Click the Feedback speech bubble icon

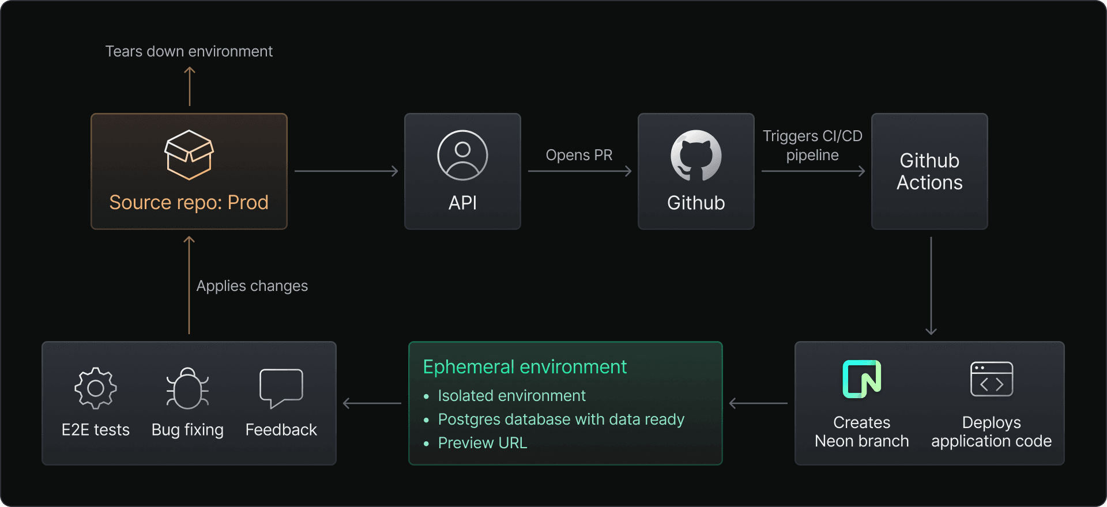pyautogui.click(x=281, y=388)
